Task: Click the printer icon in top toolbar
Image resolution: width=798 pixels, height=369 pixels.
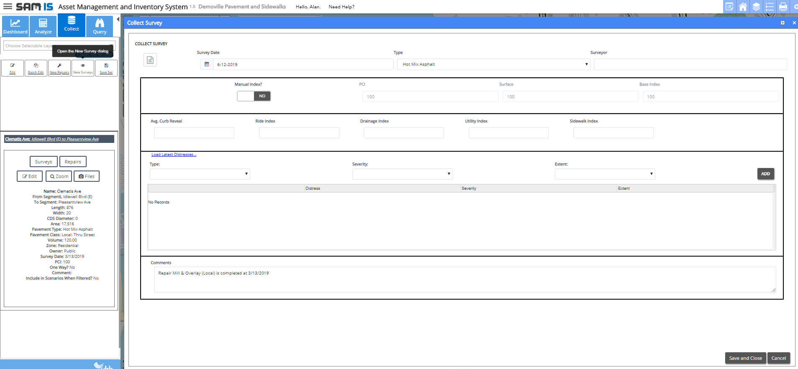Action: click(783, 7)
